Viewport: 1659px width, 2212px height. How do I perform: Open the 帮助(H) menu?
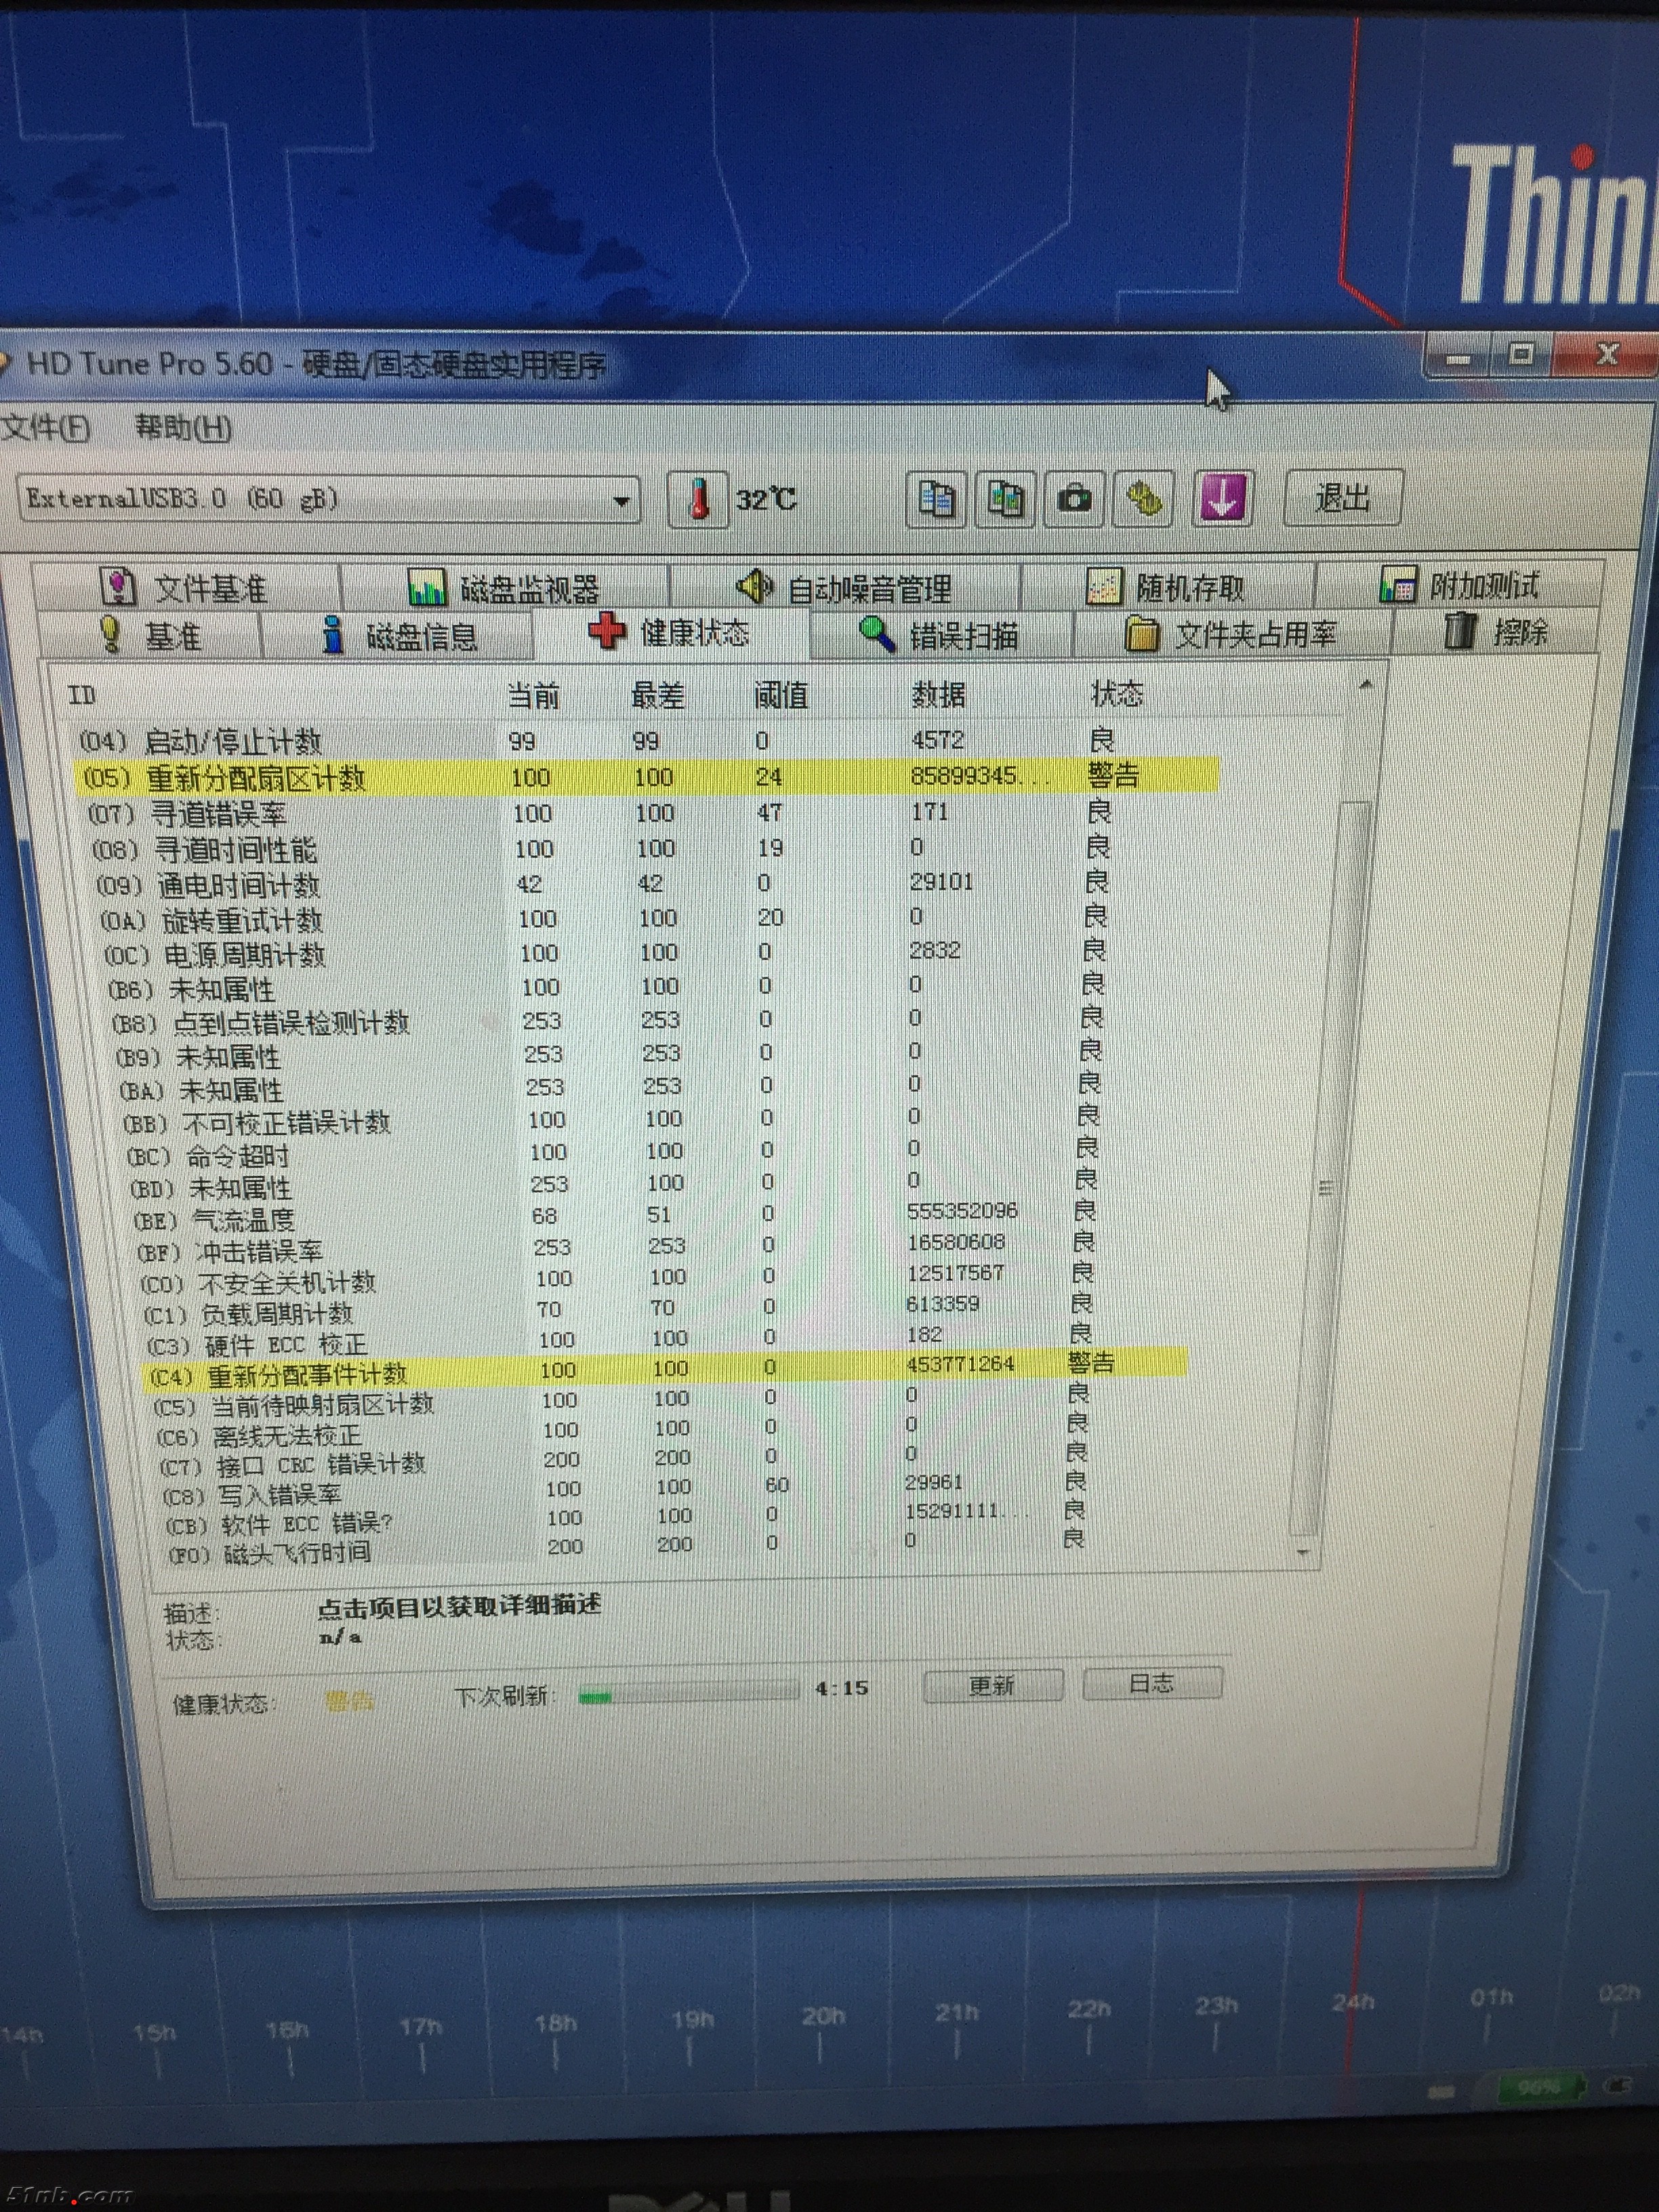coord(183,428)
